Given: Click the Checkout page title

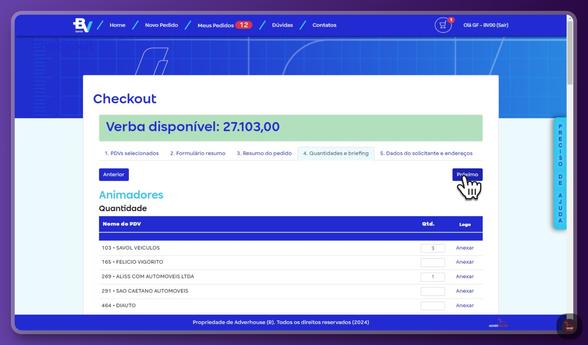Looking at the screenshot, I should pos(125,98).
